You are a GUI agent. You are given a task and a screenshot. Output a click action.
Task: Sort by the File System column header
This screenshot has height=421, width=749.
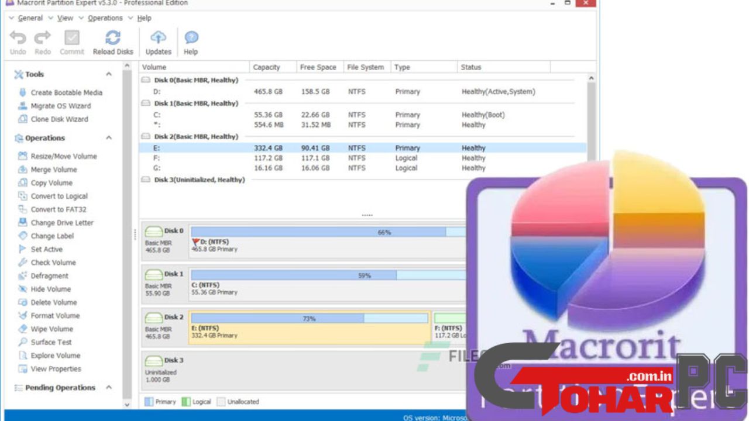pyautogui.click(x=367, y=67)
